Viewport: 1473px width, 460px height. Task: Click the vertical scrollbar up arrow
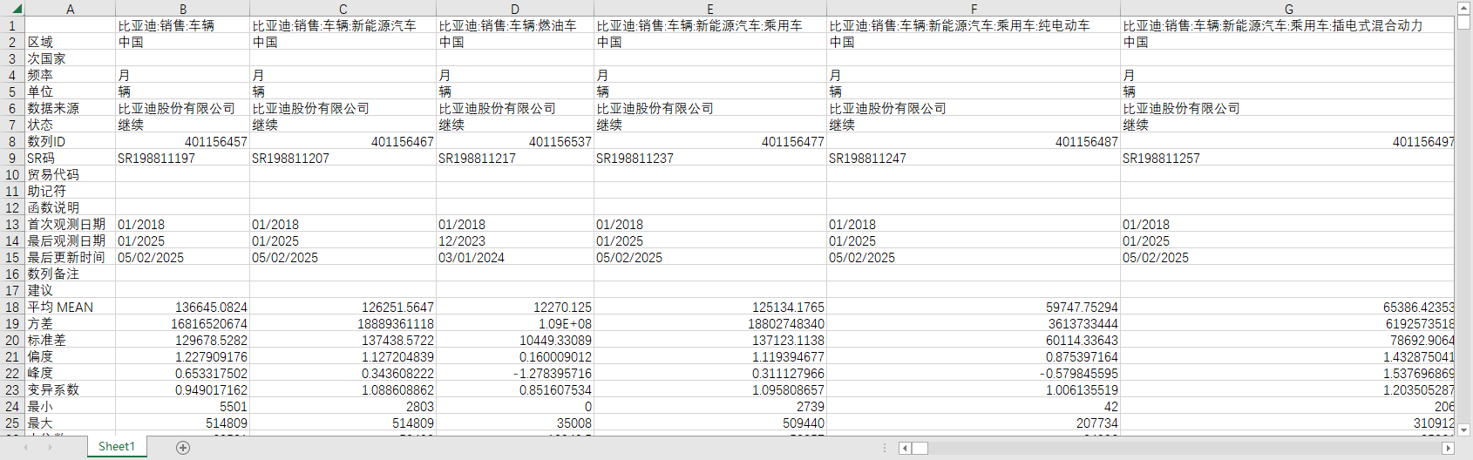[x=1463, y=8]
